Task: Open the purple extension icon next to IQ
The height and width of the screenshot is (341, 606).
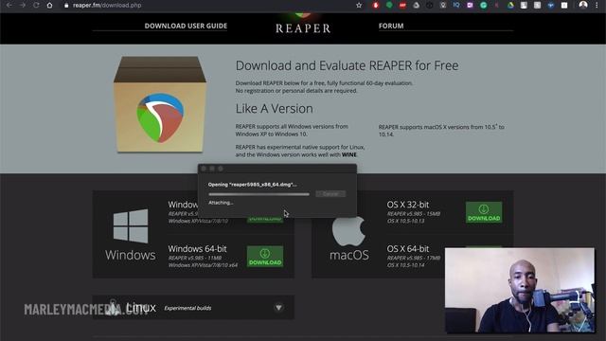Action: (x=470, y=5)
